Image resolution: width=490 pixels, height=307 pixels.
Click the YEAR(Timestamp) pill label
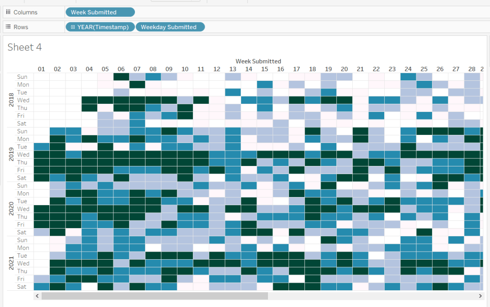(103, 27)
